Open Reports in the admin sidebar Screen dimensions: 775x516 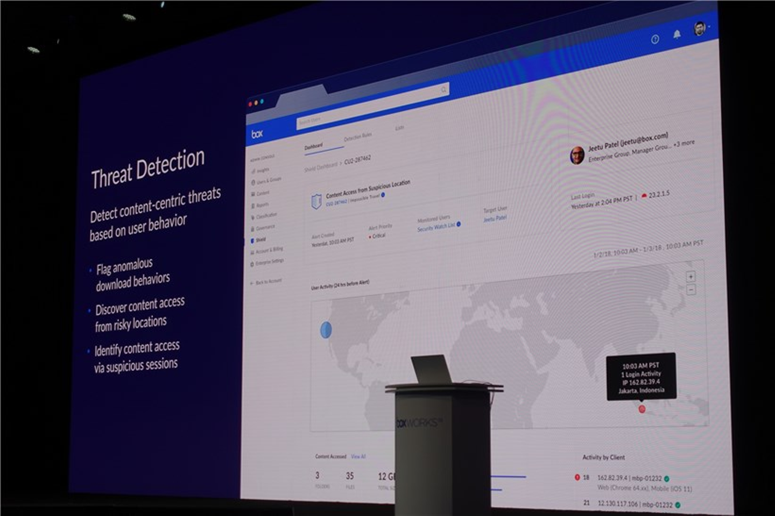[263, 205]
